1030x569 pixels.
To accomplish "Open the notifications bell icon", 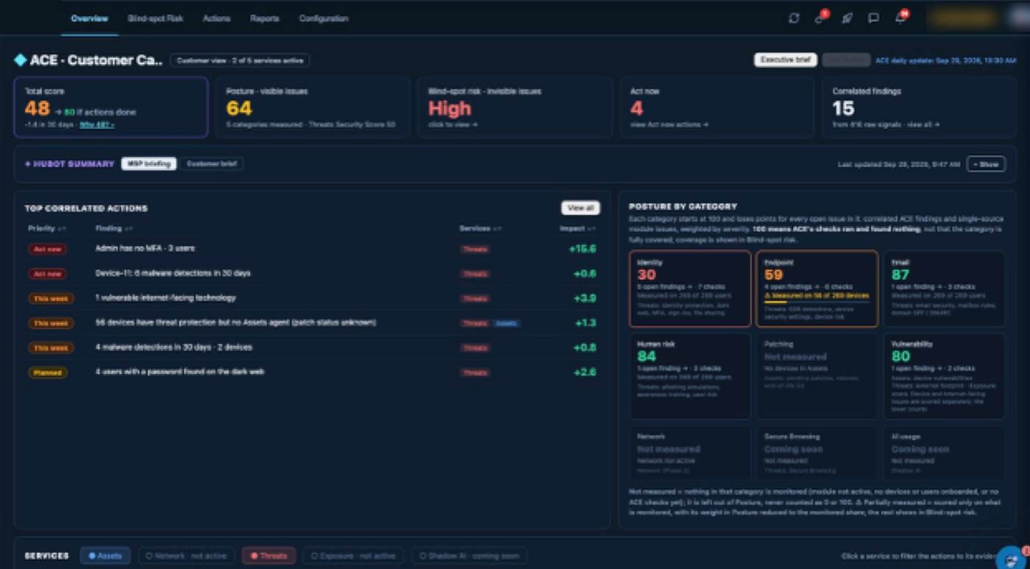I will point(901,18).
